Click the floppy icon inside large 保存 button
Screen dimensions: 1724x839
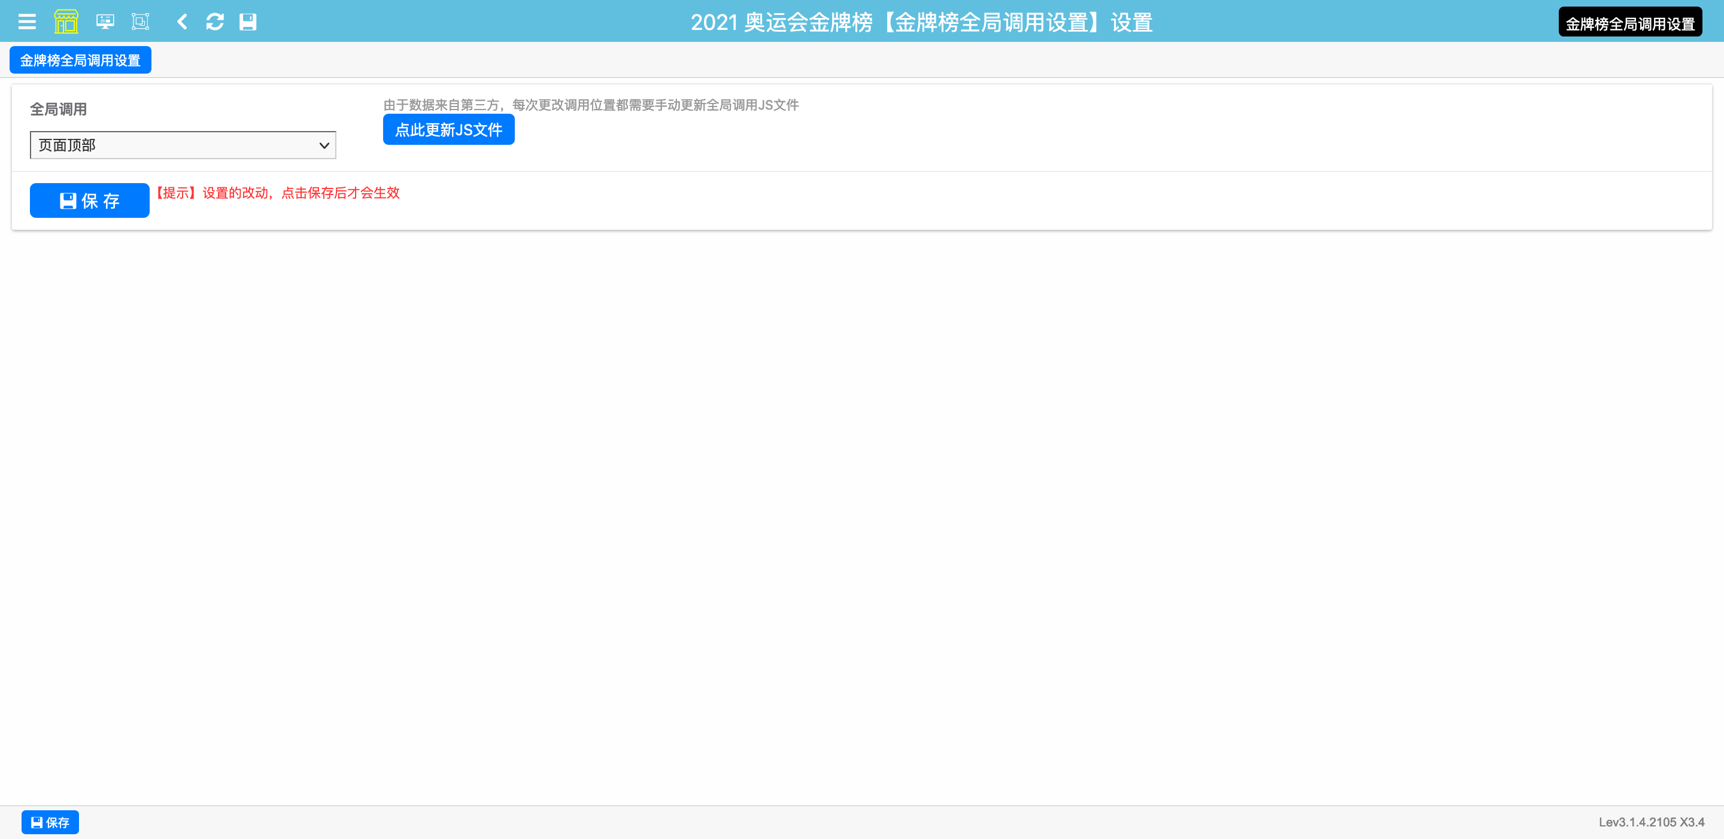68,200
